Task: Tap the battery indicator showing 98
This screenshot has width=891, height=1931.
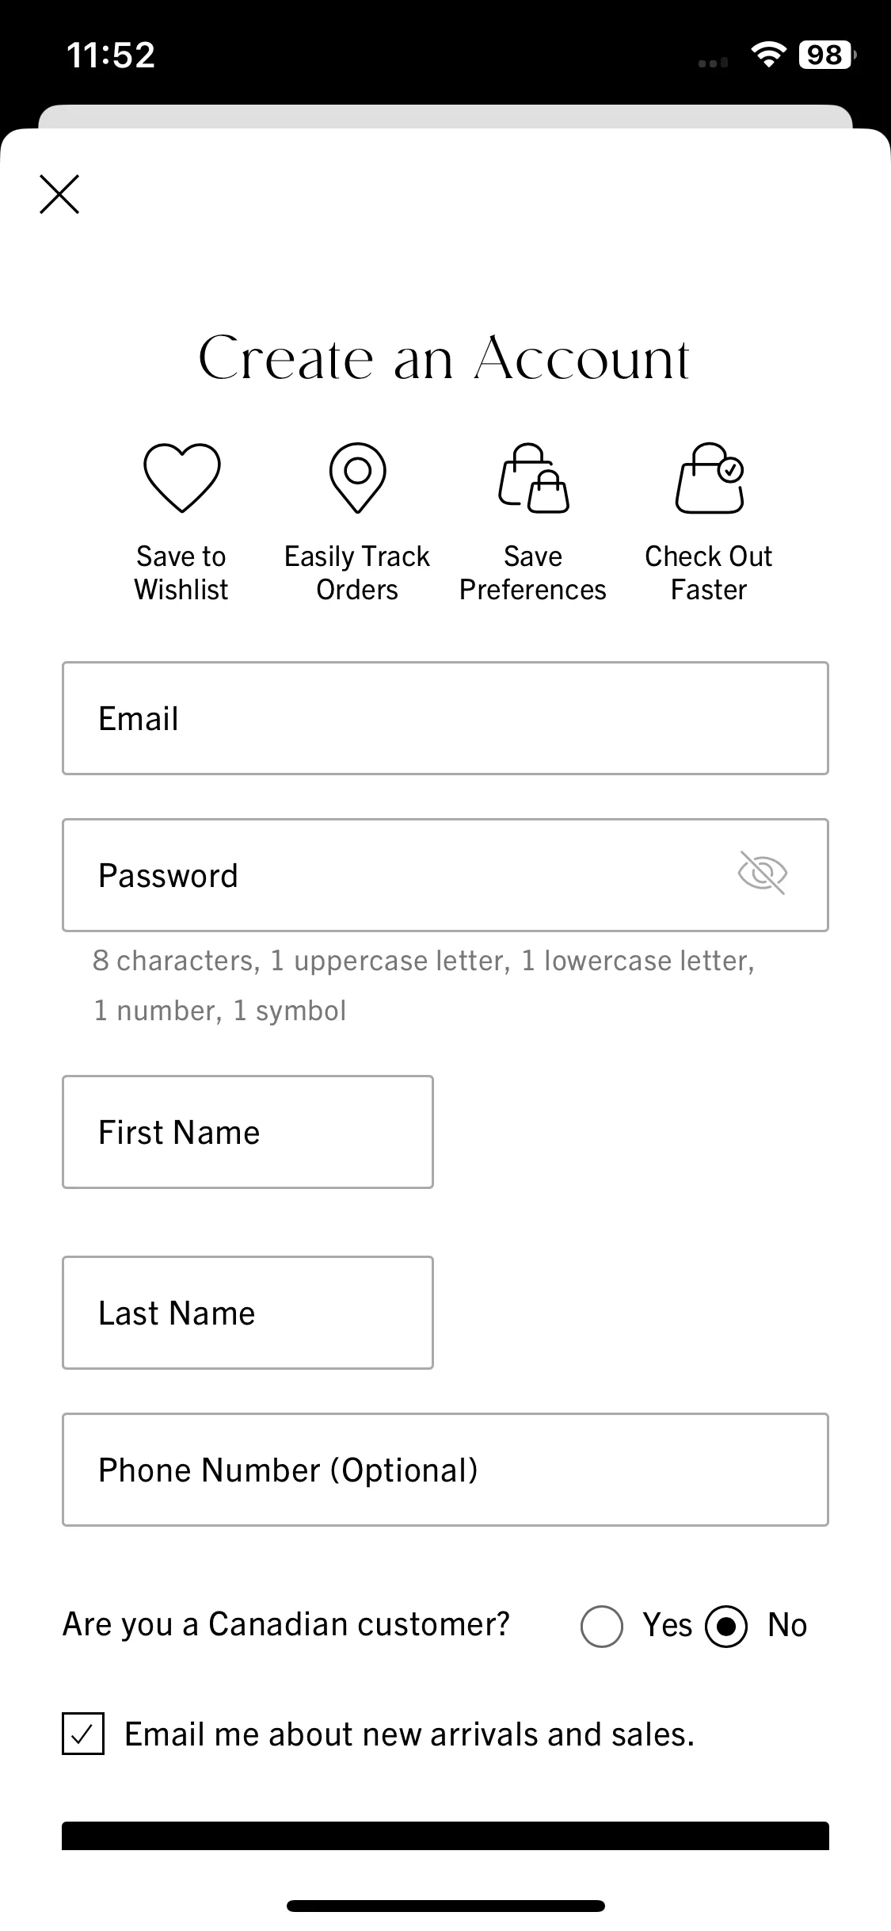Action: [827, 55]
